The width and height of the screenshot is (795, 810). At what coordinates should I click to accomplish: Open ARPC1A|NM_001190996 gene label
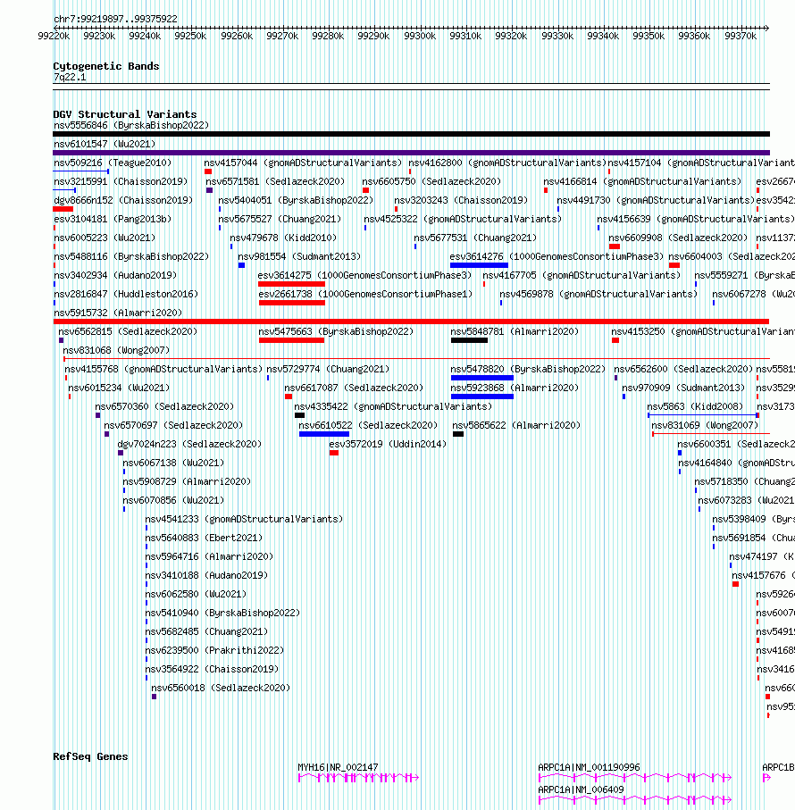click(589, 768)
